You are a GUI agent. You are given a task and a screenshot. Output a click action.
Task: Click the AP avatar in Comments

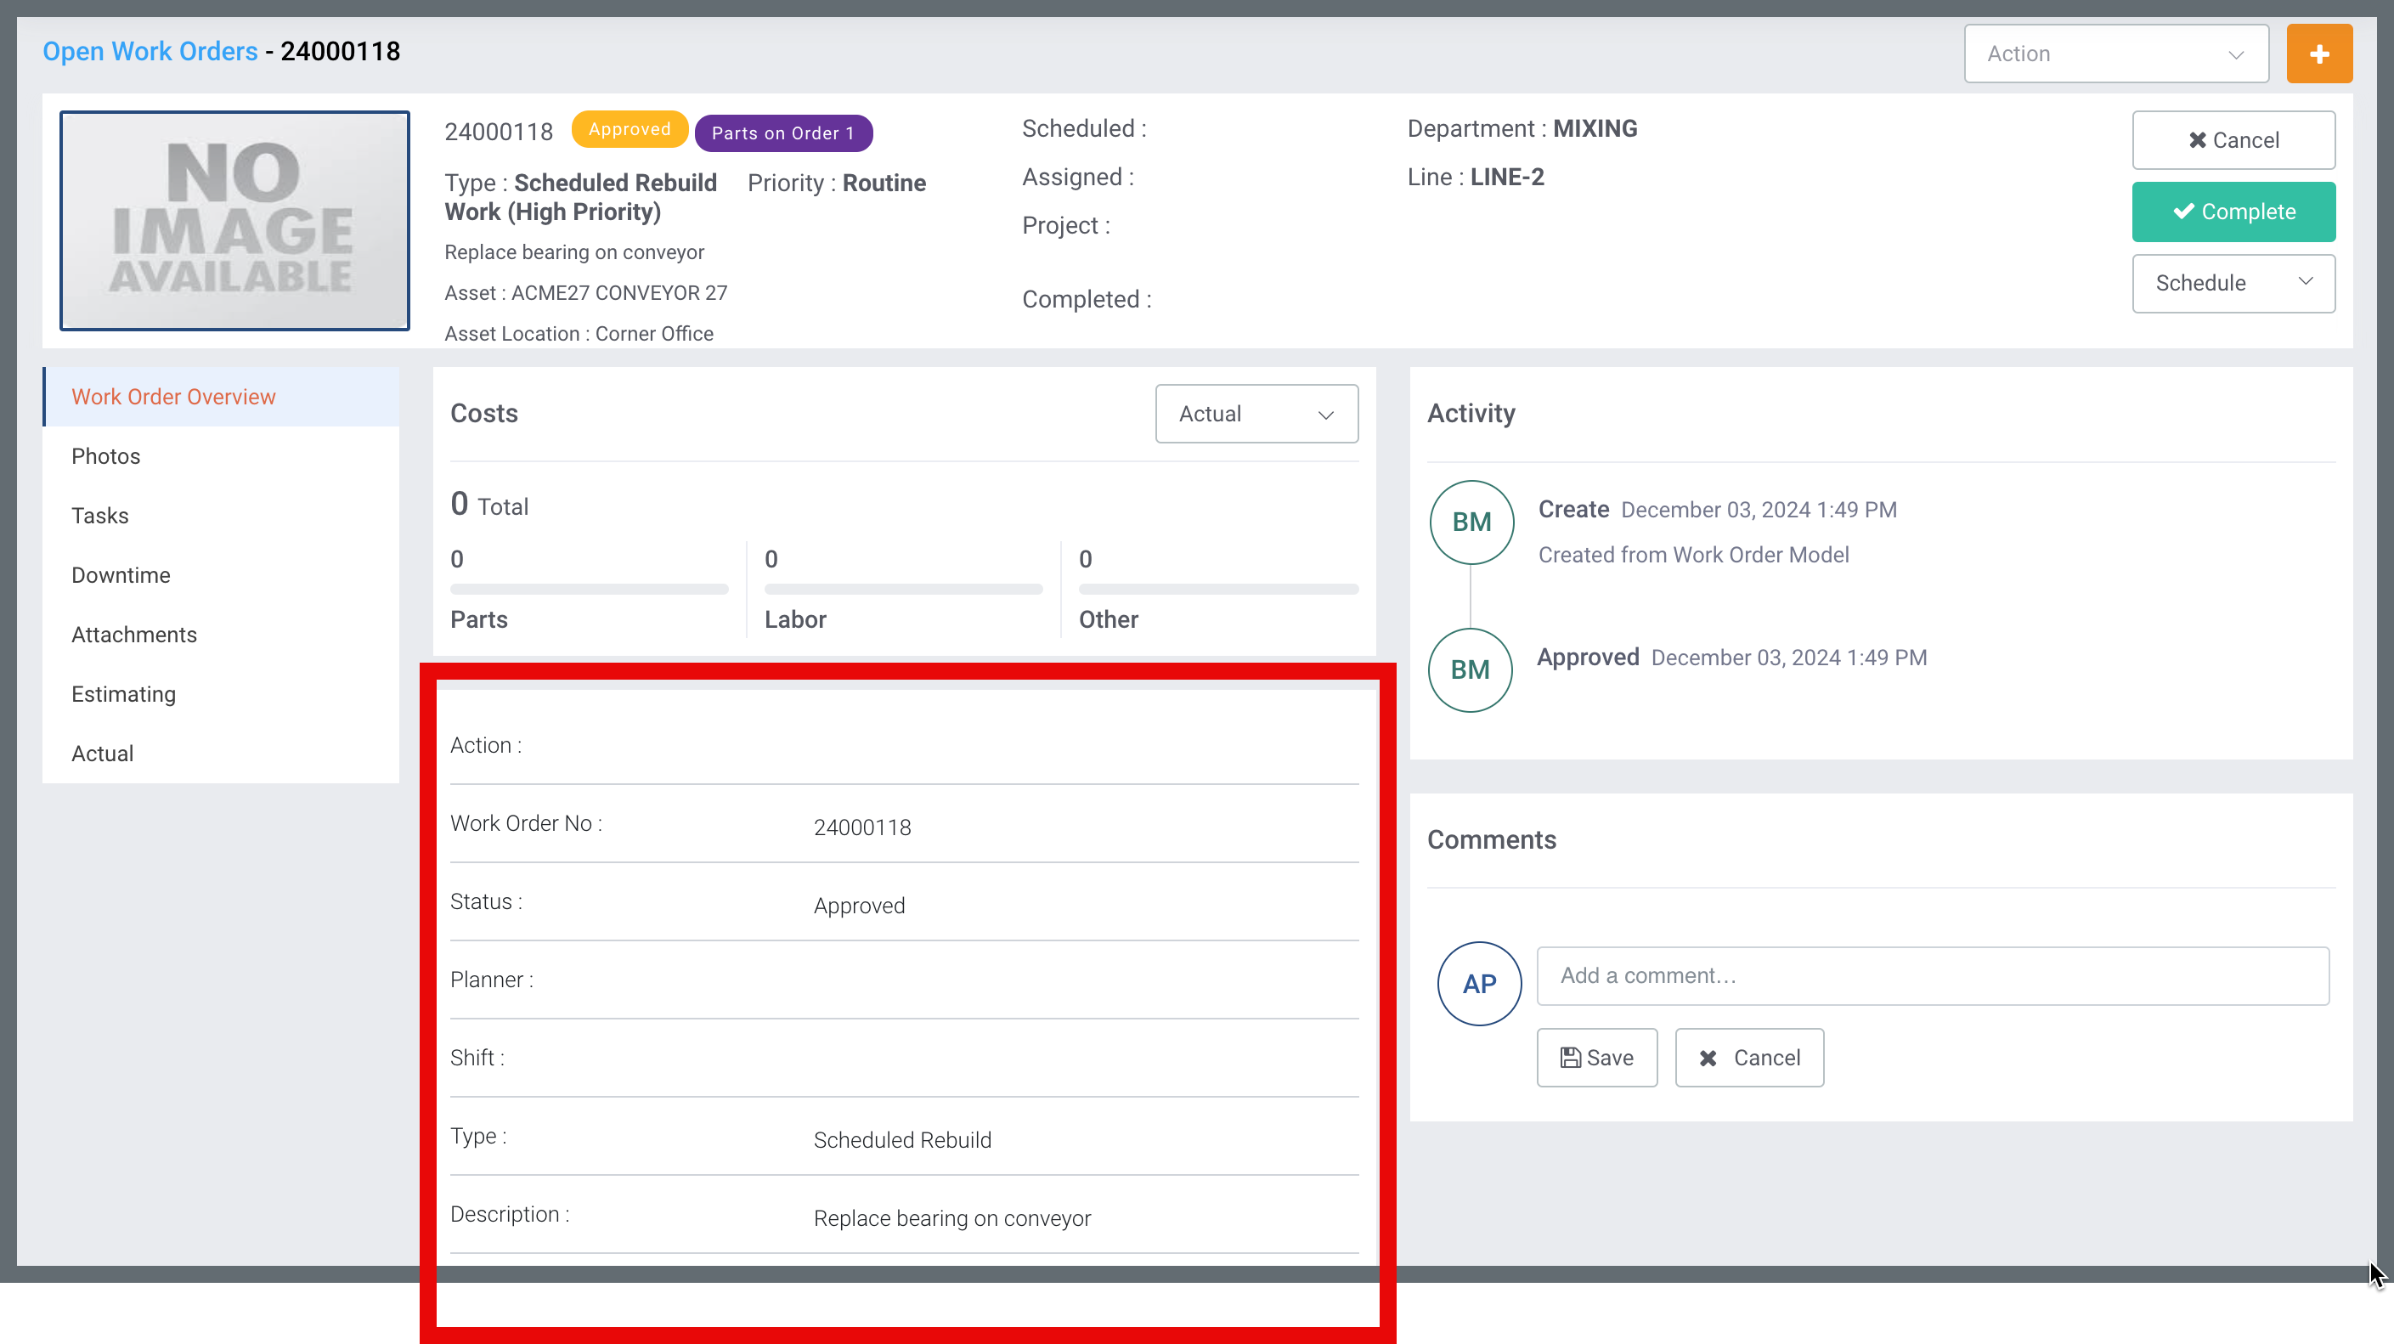point(1478,984)
